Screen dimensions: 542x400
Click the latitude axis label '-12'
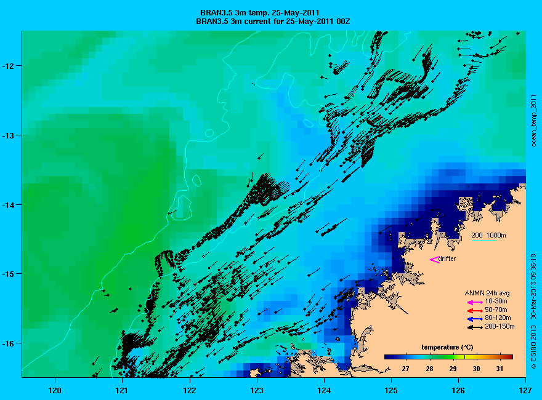pyautogui.click(x=7, y=66)
